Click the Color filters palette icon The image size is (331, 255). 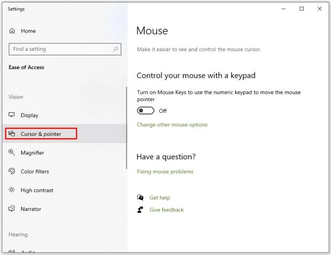tap(12, 171)
